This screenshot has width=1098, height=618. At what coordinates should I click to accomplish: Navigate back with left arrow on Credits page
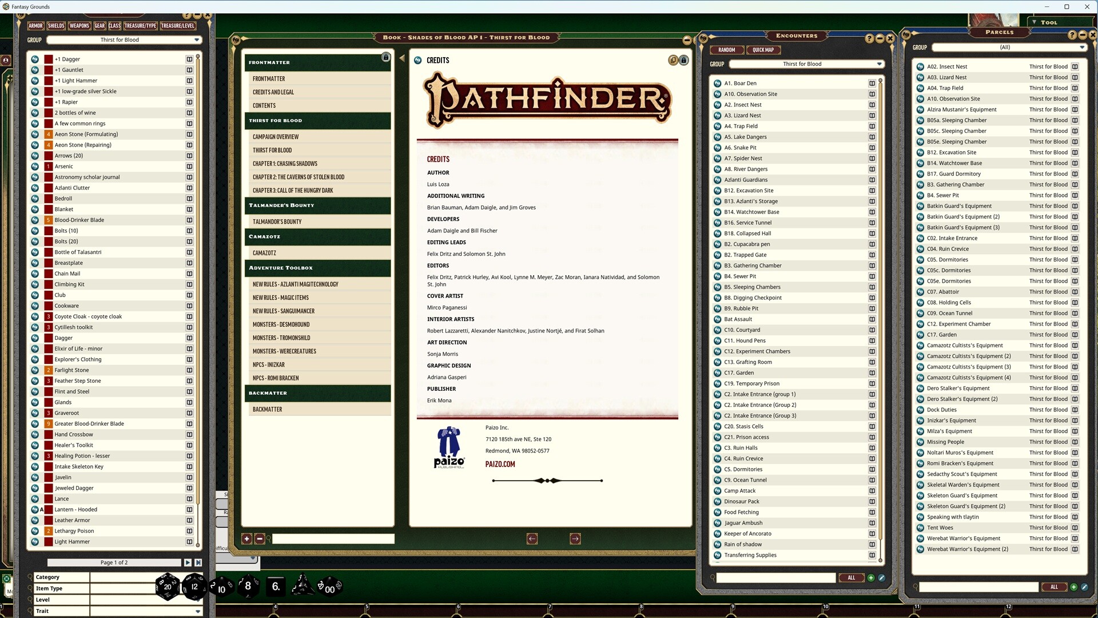pos(531,538)
